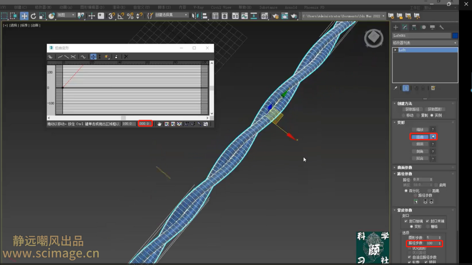
Task: Switch to the Hierarchy panel tab
Action: [414, 27]
